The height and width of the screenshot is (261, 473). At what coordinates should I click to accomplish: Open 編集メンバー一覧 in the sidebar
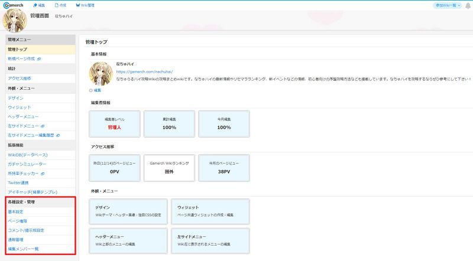click(23, 249)
